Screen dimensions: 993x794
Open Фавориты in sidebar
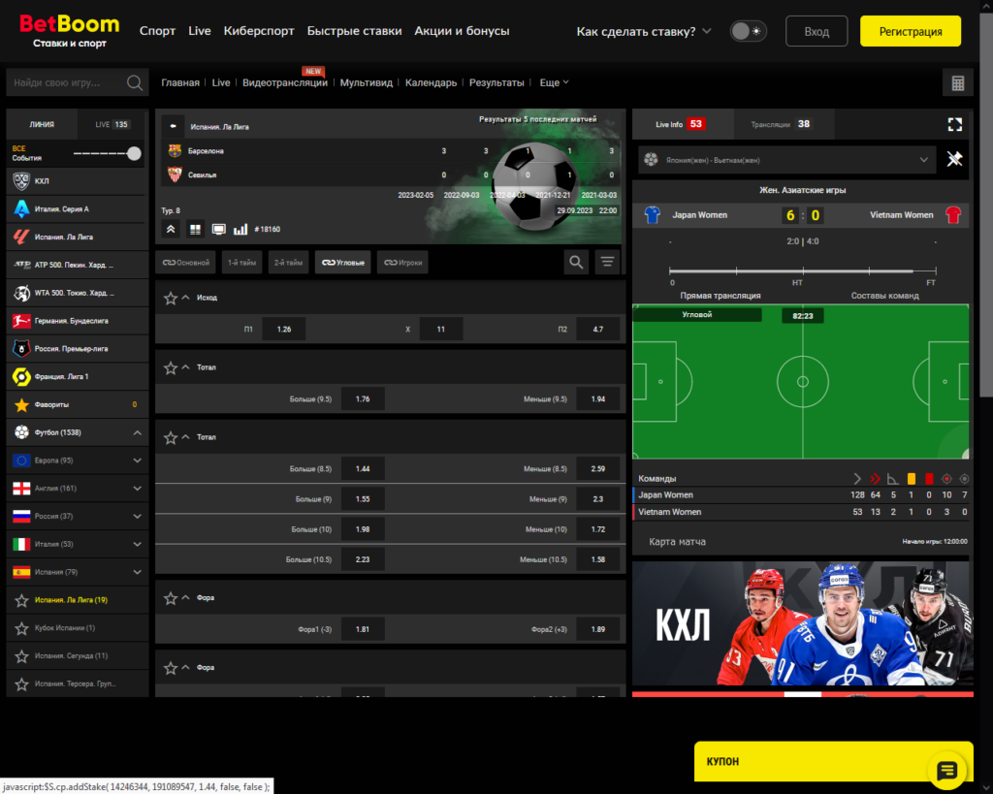click(78, 404)
